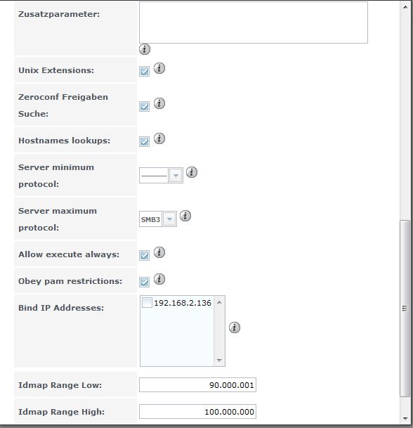Show info for Server minimum protocol
This screenshot has width=413, height=428.
click(x=192, y=172)
